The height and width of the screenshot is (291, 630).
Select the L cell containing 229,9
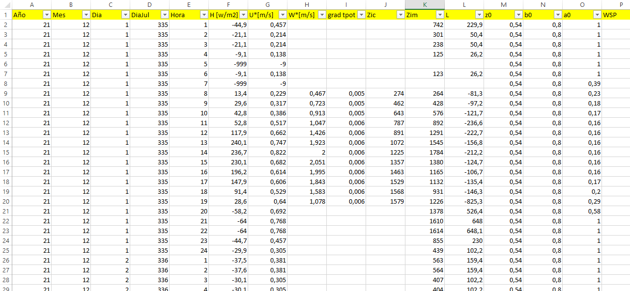[464, 25]
